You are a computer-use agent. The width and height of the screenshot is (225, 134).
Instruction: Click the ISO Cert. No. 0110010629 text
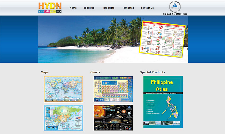175,14
